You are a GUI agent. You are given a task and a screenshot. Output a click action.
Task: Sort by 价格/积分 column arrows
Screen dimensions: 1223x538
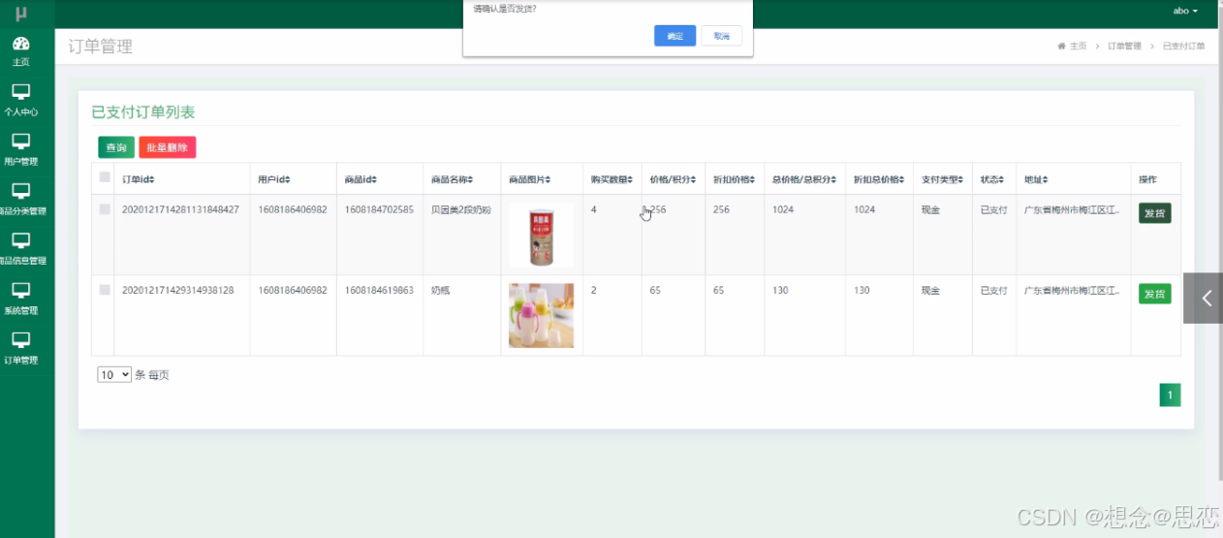click(693, 180)
